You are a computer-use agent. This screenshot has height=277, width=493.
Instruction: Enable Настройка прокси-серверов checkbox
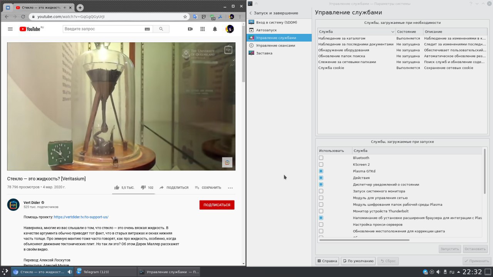click(321, 225)
